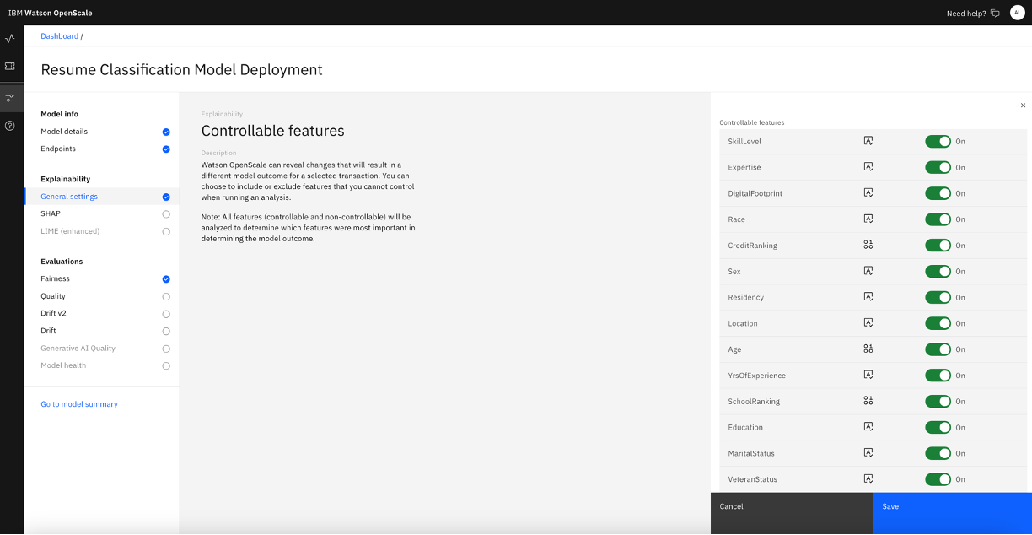1032x535 pixels.
Task: Click the Race data type icon
Action: point(868,219)
